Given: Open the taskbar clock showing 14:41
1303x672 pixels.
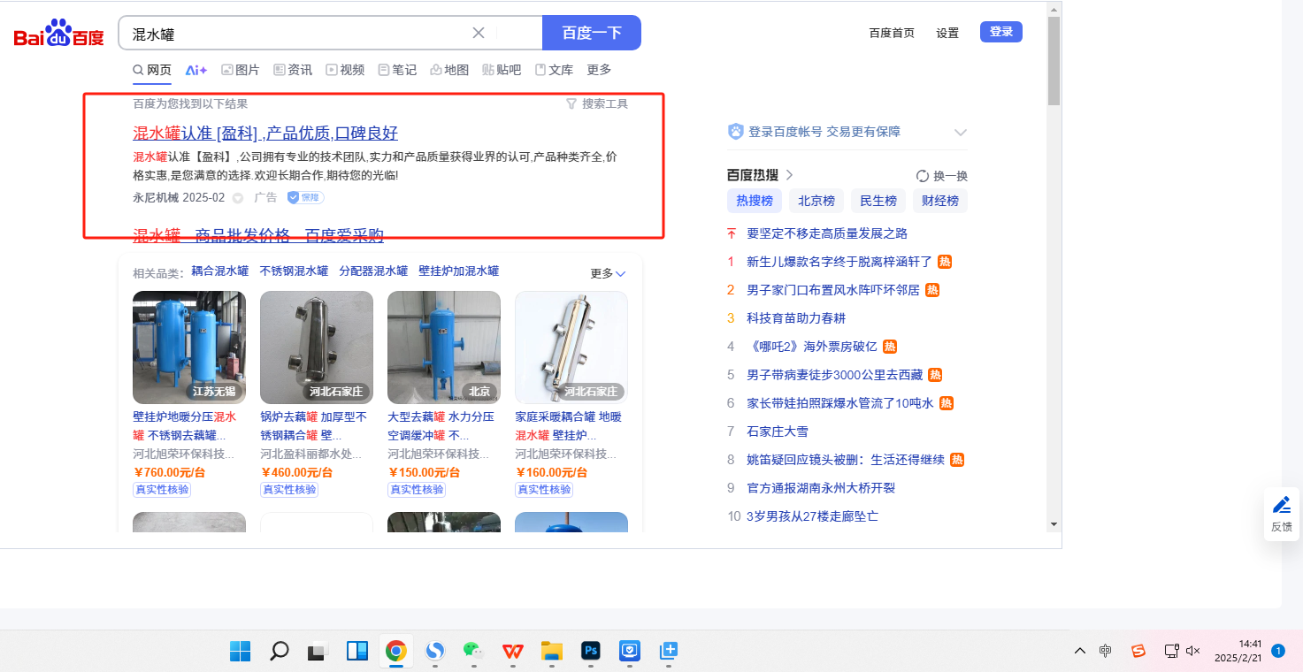Looking at the screenshot, I should point(1238,651).
